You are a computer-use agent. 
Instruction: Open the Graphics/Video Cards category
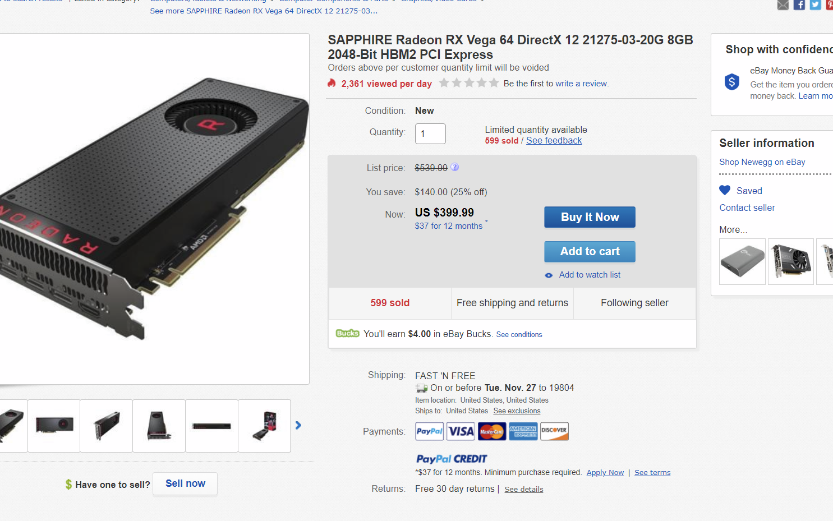tap(440, 1)
